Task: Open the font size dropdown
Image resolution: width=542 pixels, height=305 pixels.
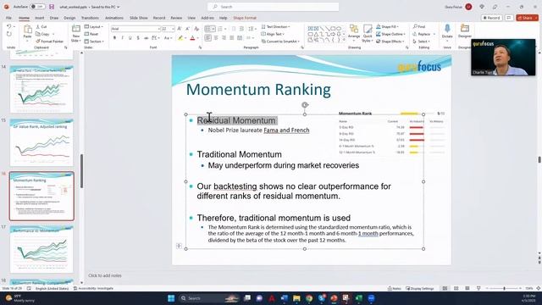Action: click(x=173, y=29)
